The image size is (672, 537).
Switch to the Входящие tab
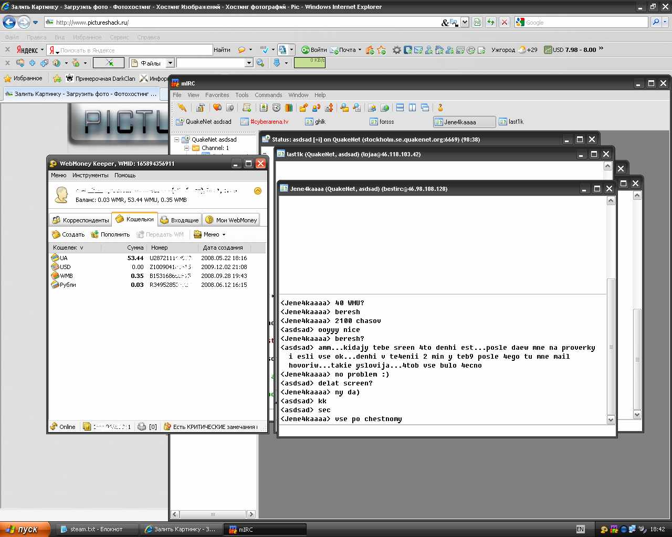[x=180, y=220]
